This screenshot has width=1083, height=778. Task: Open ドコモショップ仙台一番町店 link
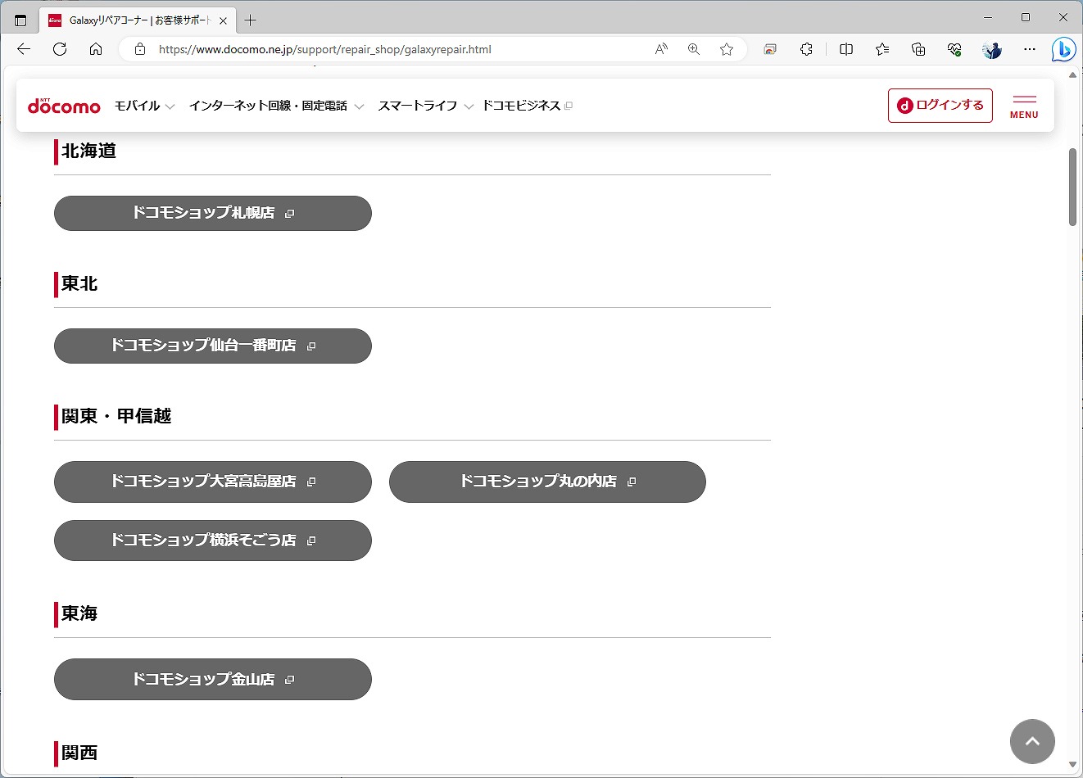point(213,346)
